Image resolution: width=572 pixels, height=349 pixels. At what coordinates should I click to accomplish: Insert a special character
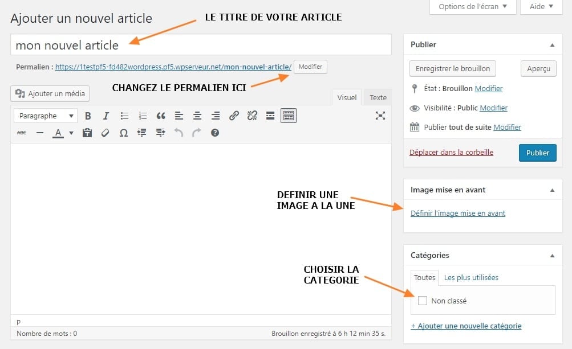pyautogui.click(x=124, y=132)
